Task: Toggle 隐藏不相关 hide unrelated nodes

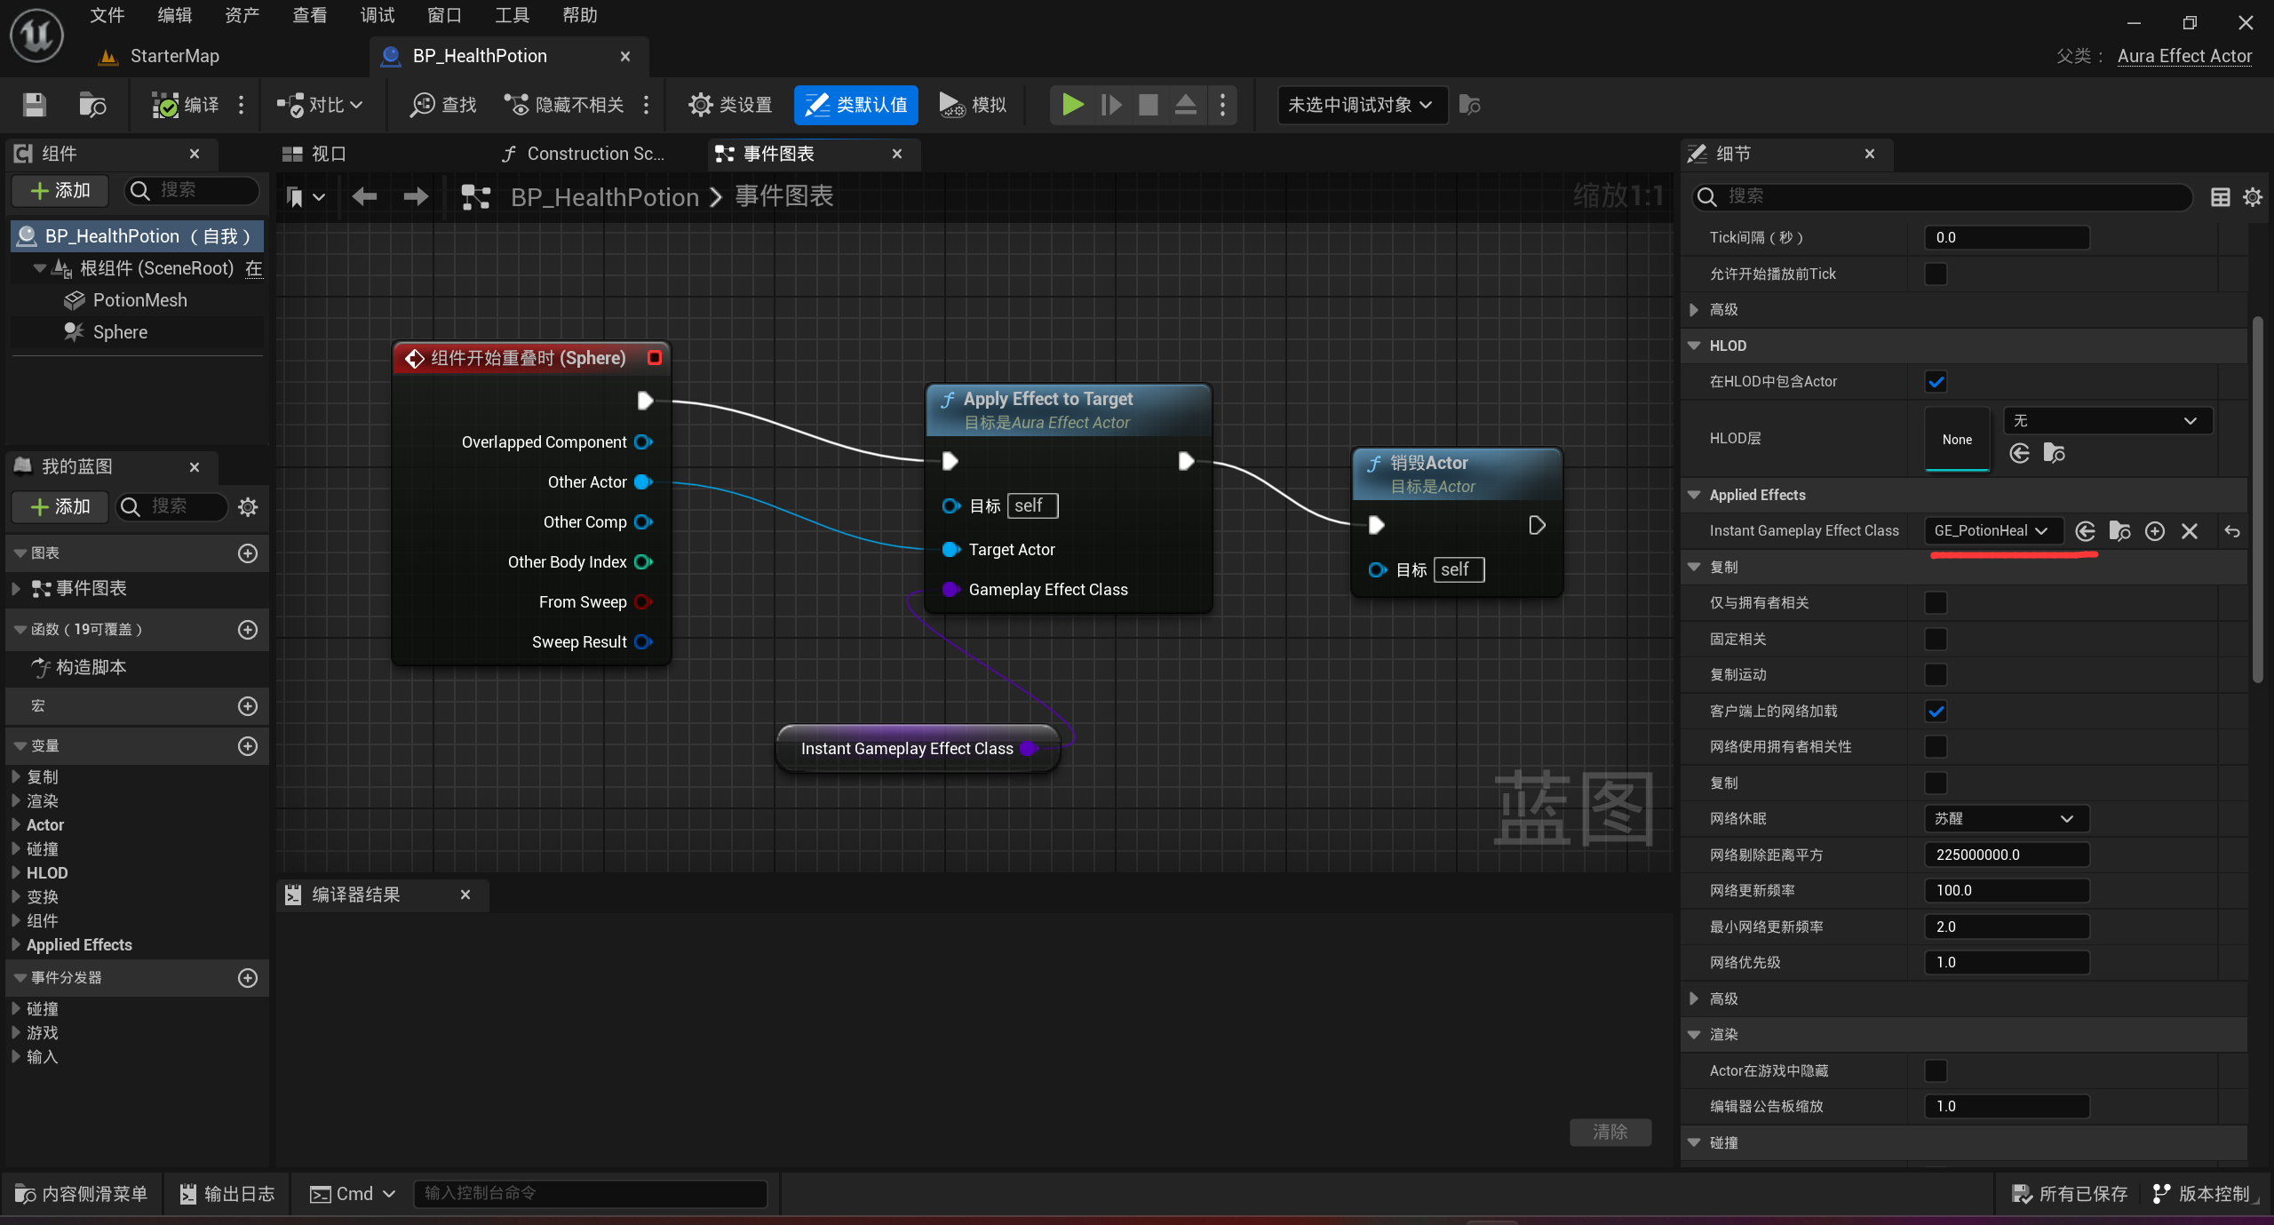Action: coord(565,105)
